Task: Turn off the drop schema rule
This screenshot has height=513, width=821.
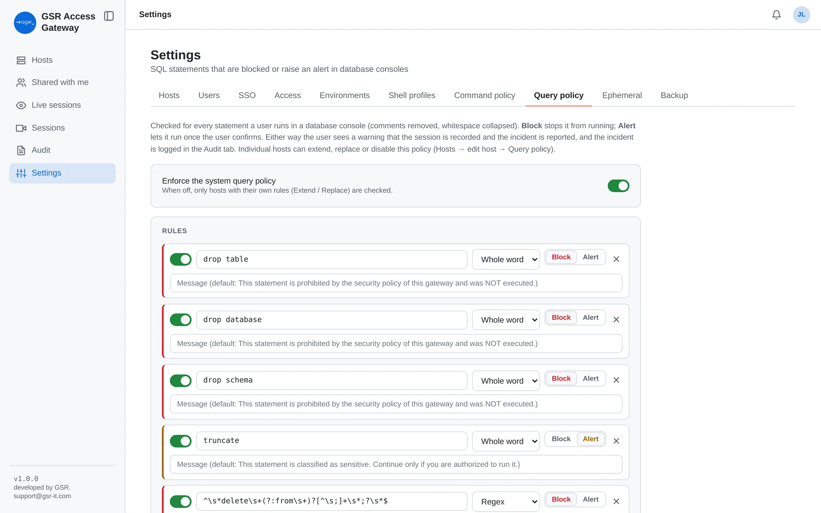Action: click(x=181, y=381)
